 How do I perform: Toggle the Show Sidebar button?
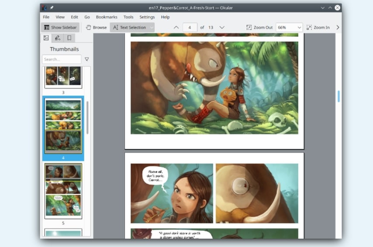tap(60, 28)
